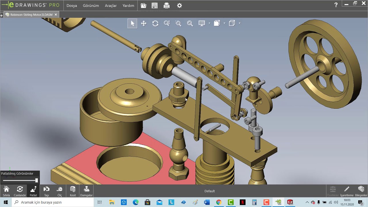Click the Kesit section tool
The image size is (368, 207).
[73, 191]
